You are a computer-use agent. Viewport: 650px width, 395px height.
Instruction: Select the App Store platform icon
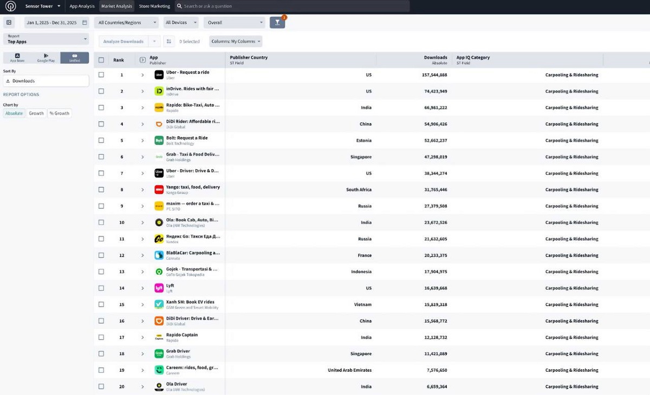17,57
